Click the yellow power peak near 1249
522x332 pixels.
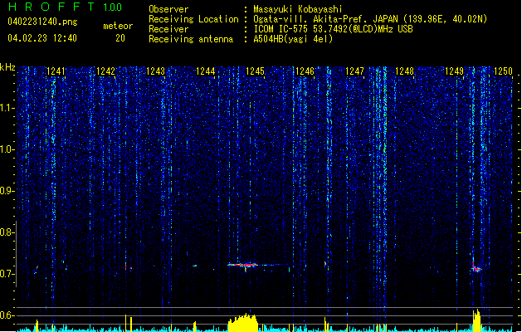[476, 320]
